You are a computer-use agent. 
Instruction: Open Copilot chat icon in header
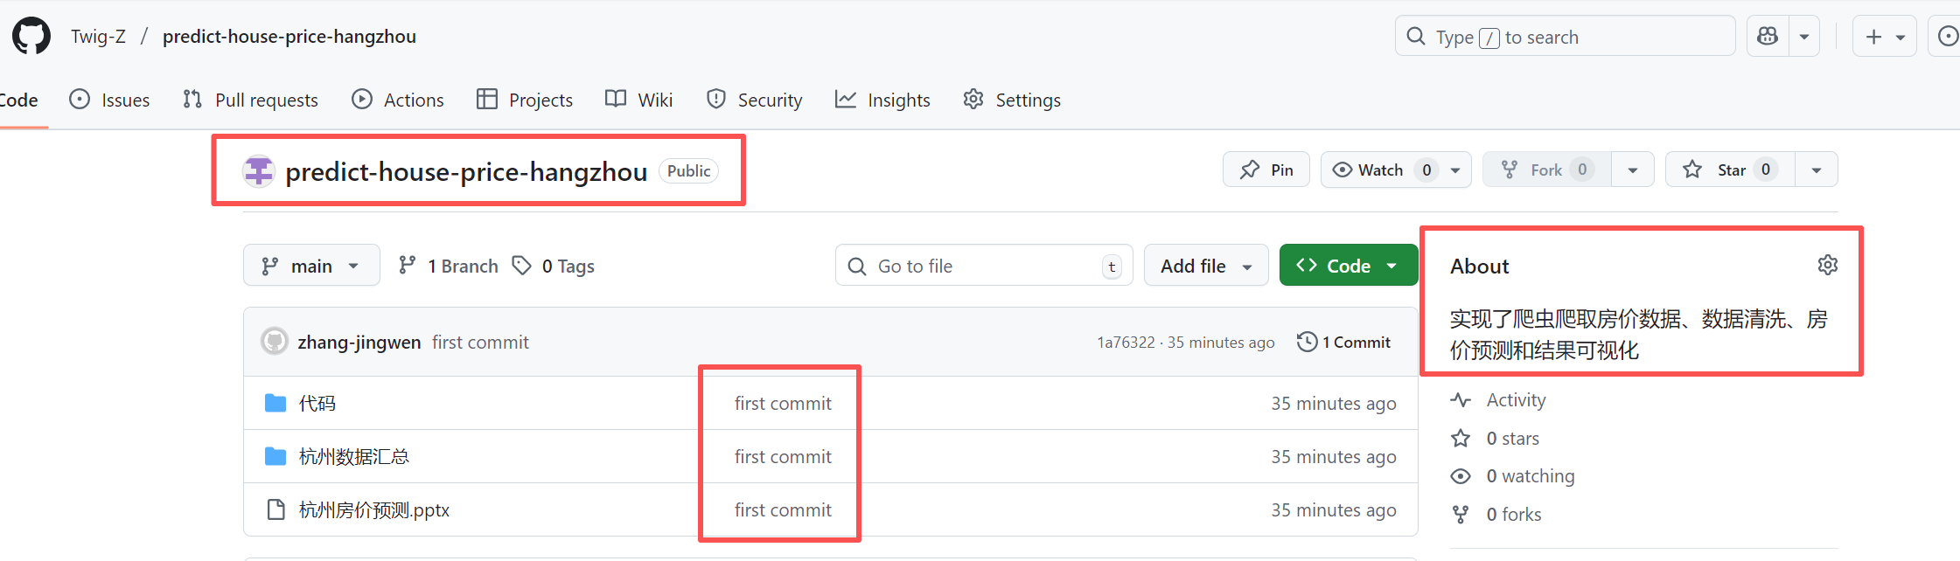(1768, 37)
